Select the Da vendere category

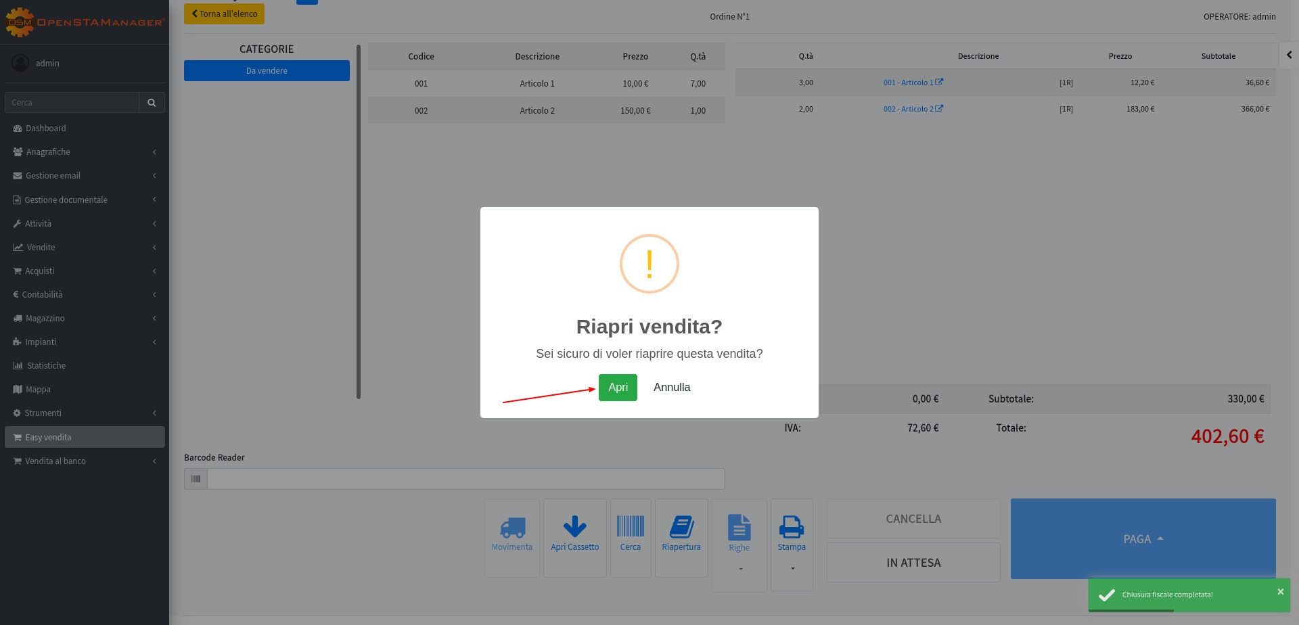click(x=267, y=71)
